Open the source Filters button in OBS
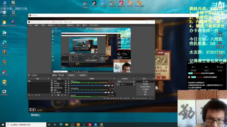 point(61,75)
